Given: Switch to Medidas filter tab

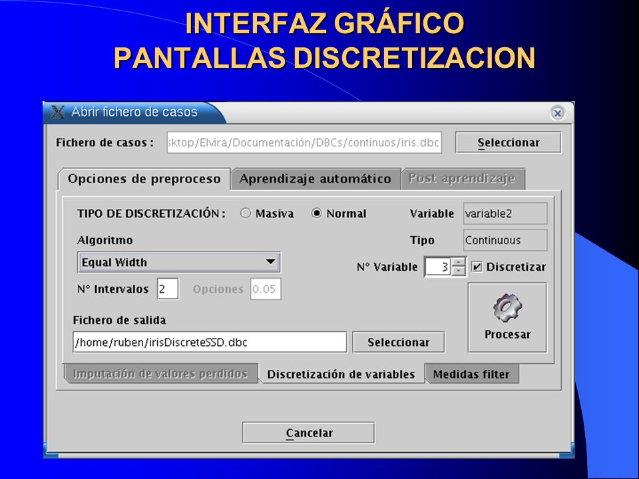Looking at the screenshot, I should pyautogui.click(x=471, y=374).
